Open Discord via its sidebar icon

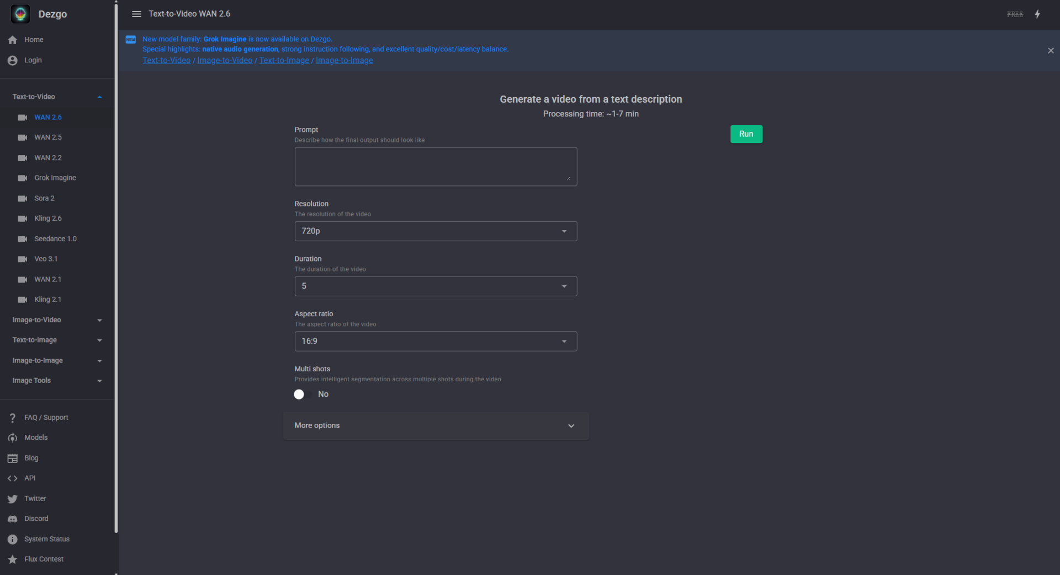[13, 519]
